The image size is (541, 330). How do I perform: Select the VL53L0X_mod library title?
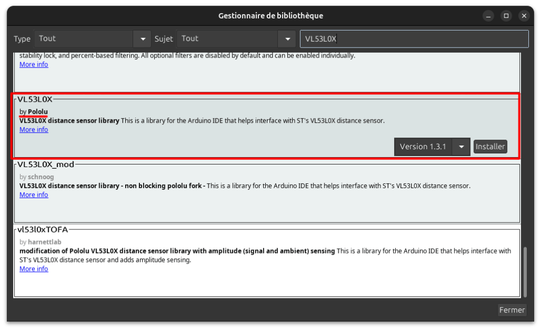click(x=46, y=164)
